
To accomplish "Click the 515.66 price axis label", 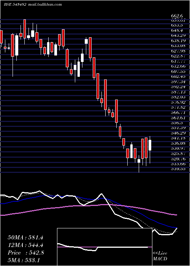I will pyautogui.click(x=178, y=164).
